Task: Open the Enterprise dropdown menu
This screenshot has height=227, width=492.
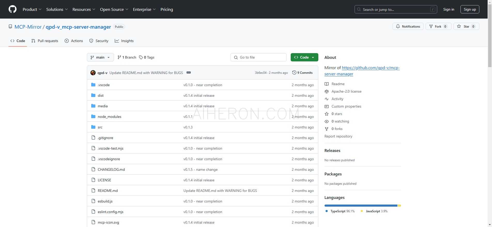Action: [x=144, y=9]
